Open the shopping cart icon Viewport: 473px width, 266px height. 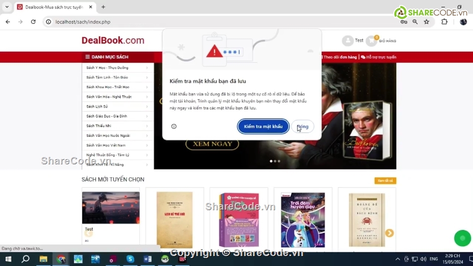point(371,41)
